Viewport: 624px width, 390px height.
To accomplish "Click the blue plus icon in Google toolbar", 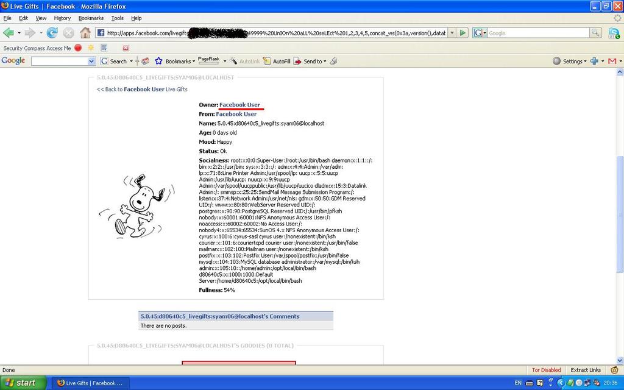I will point(594,61).
